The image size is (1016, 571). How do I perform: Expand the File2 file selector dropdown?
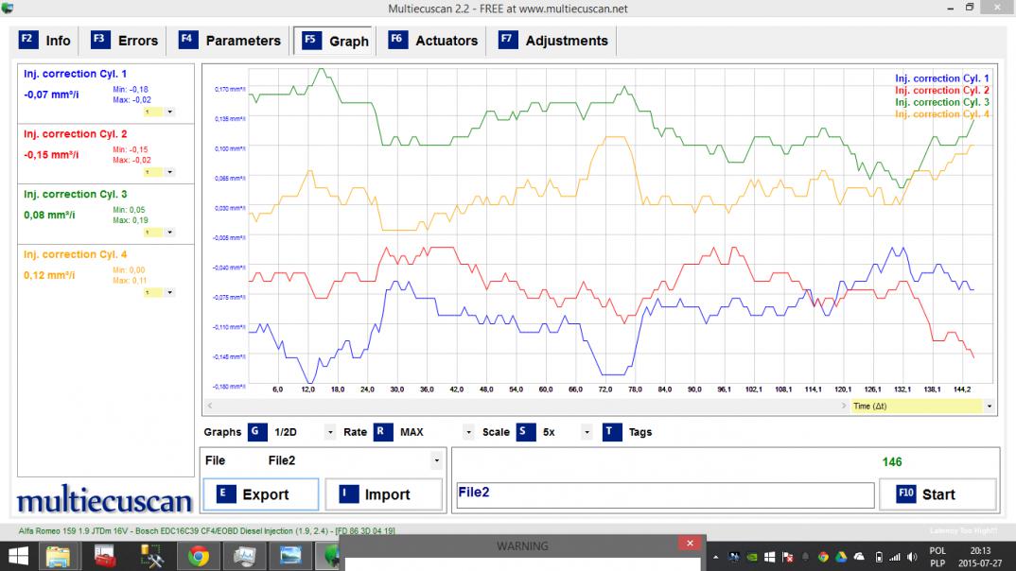pos(437,461)
